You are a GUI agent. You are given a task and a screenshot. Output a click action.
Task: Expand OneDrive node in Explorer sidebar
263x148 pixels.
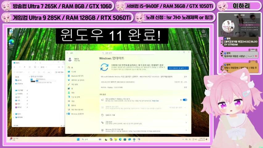(14, 84)
